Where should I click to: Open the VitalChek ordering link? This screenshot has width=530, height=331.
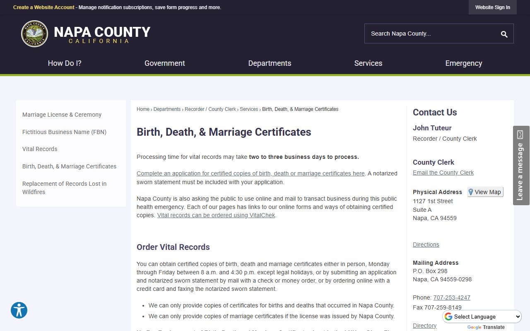pyautogui.click(x=216, y=215)
